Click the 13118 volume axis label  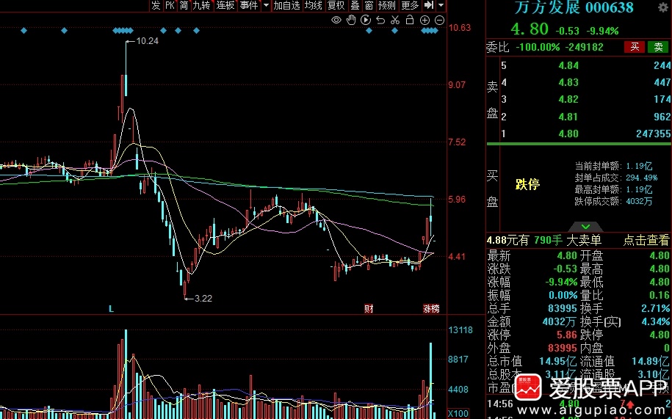click(x=460, y=330)
